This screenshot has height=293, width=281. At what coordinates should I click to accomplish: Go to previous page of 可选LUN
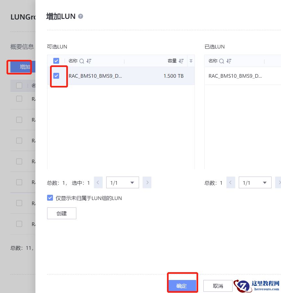(98, 182)
